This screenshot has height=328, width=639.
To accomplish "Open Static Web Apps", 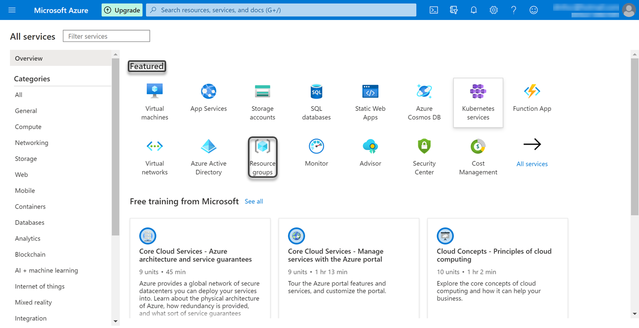I will 370,102.
